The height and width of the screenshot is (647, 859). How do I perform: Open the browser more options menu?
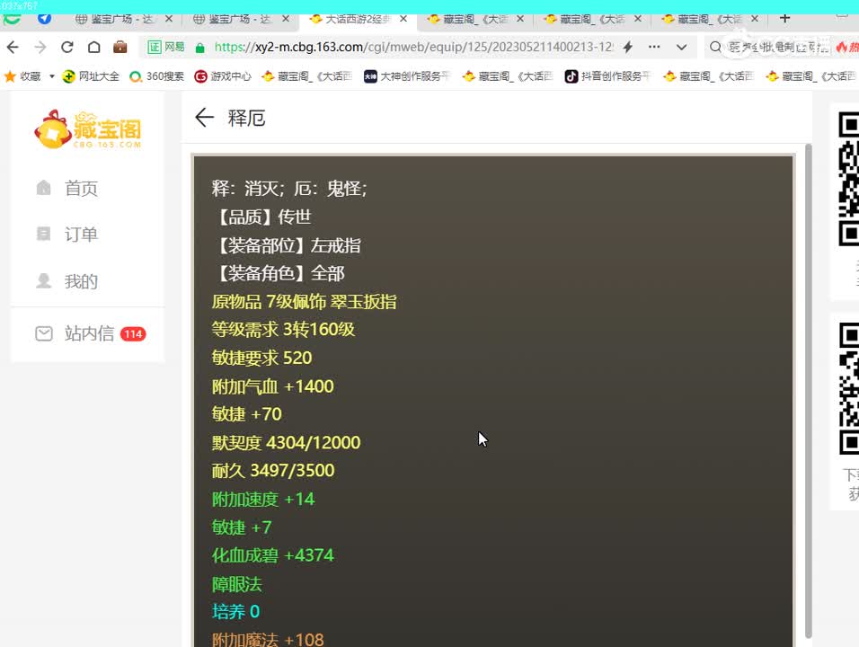click(x=654, y=47)
